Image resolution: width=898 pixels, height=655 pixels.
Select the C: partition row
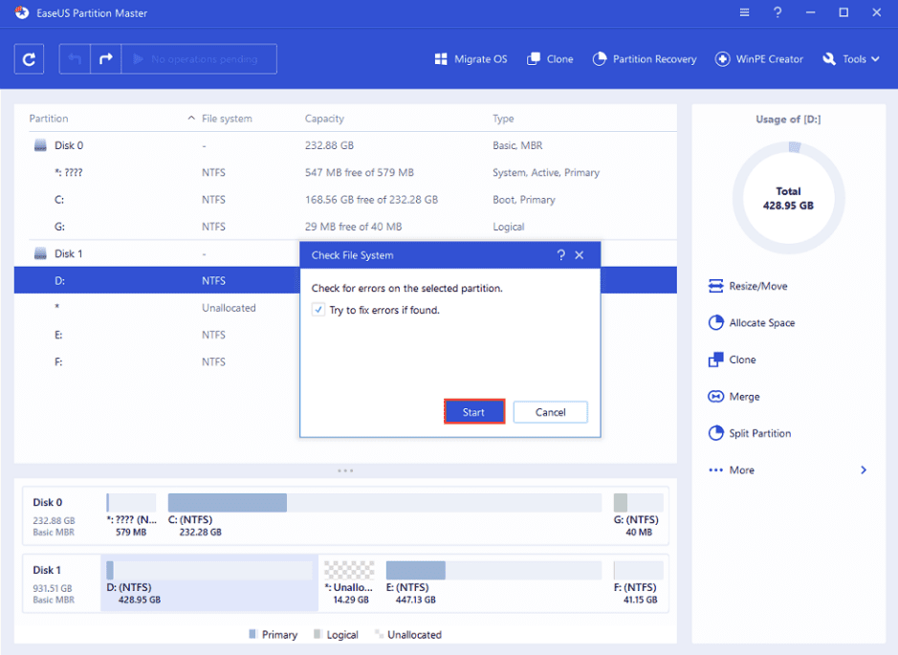coord(345,199)
